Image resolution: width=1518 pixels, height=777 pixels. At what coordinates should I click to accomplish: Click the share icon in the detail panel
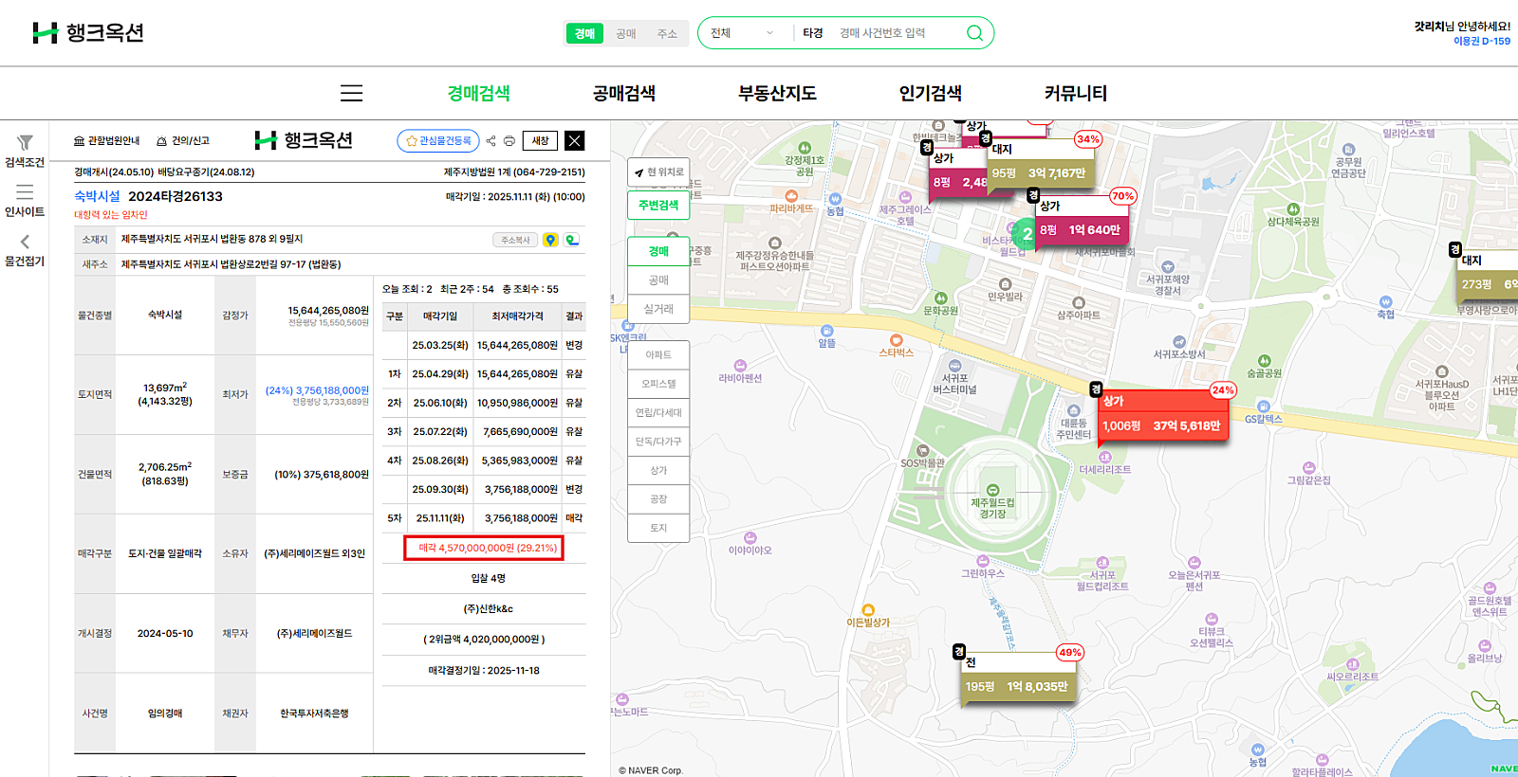point(491,141)
